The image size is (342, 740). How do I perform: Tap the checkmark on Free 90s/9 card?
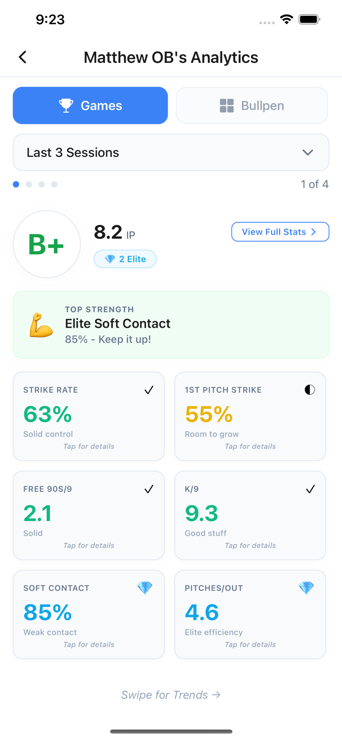(x=149, y=489)
